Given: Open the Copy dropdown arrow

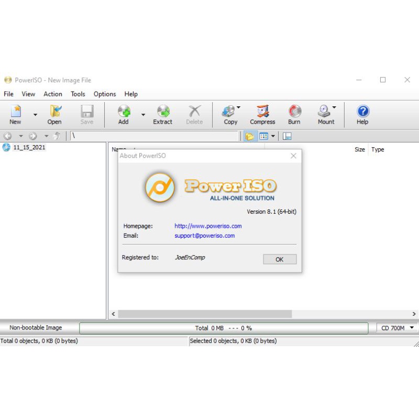Looking at the screenshot, I should coord(239,107).
